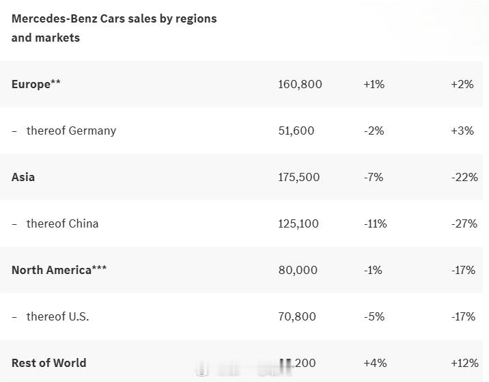Image resolution: width=489 pixels, height=382 pixels.
Task: Click the -2% value for Germany
Action: coord(374,131)
